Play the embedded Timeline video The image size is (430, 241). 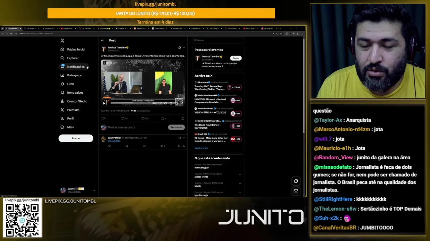click(104, 103)
